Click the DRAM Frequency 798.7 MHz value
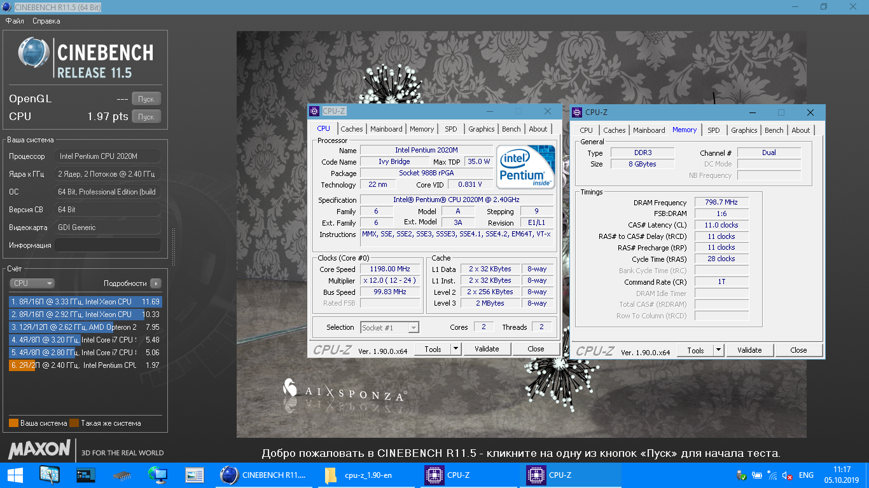 (x=721, y=202)
